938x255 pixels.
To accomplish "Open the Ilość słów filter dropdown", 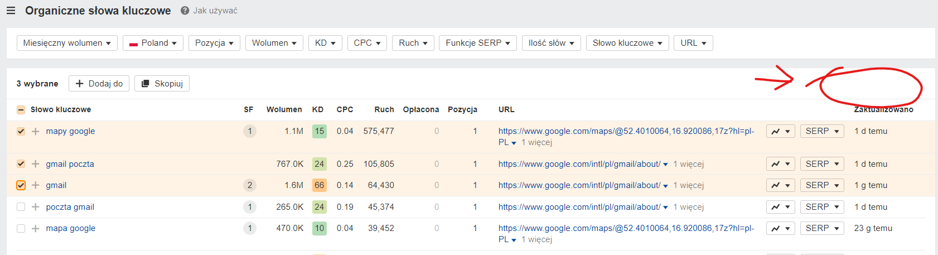I will 552,43.
